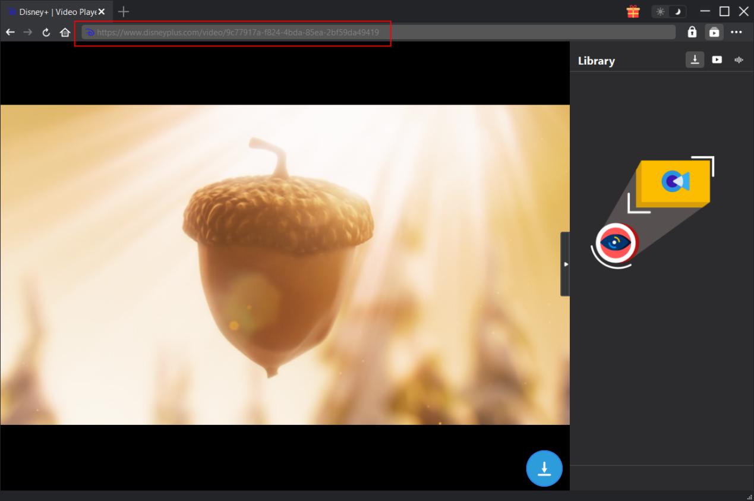The height and width of the screenshot is (501, 754).
Task: Open downloaded videos icon in Library panel
Action: 717,59
